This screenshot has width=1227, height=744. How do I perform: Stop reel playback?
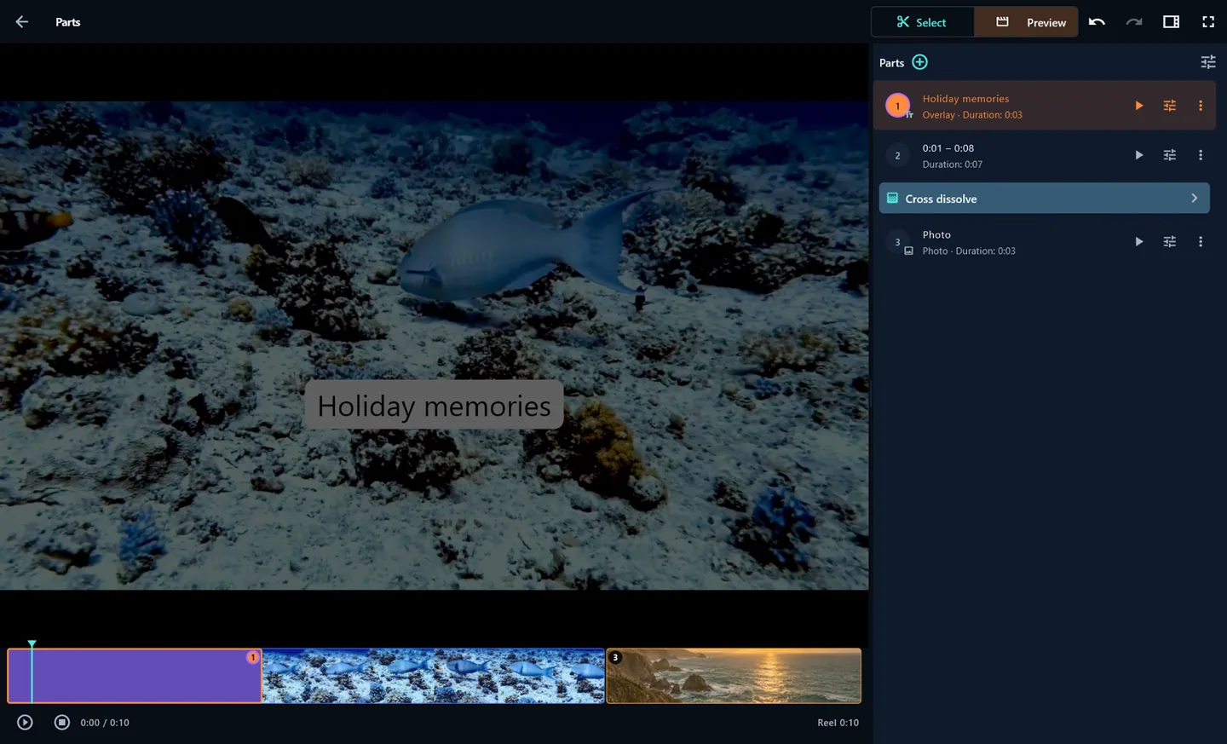tap(62, 722)
